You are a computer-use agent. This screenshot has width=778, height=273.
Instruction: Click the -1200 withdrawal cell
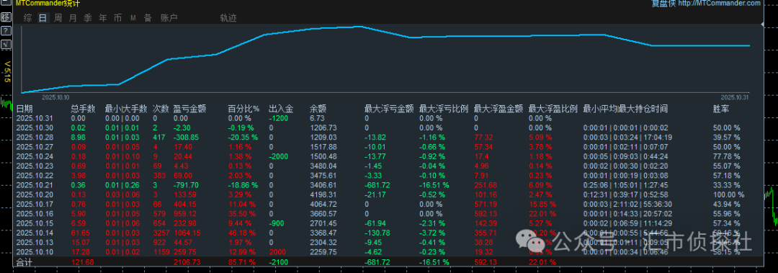[278, 118]
